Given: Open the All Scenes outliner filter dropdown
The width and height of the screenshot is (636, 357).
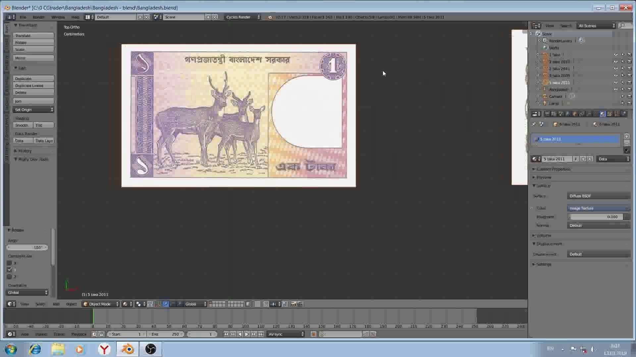Looking at the screenshot, I should 596,26.
